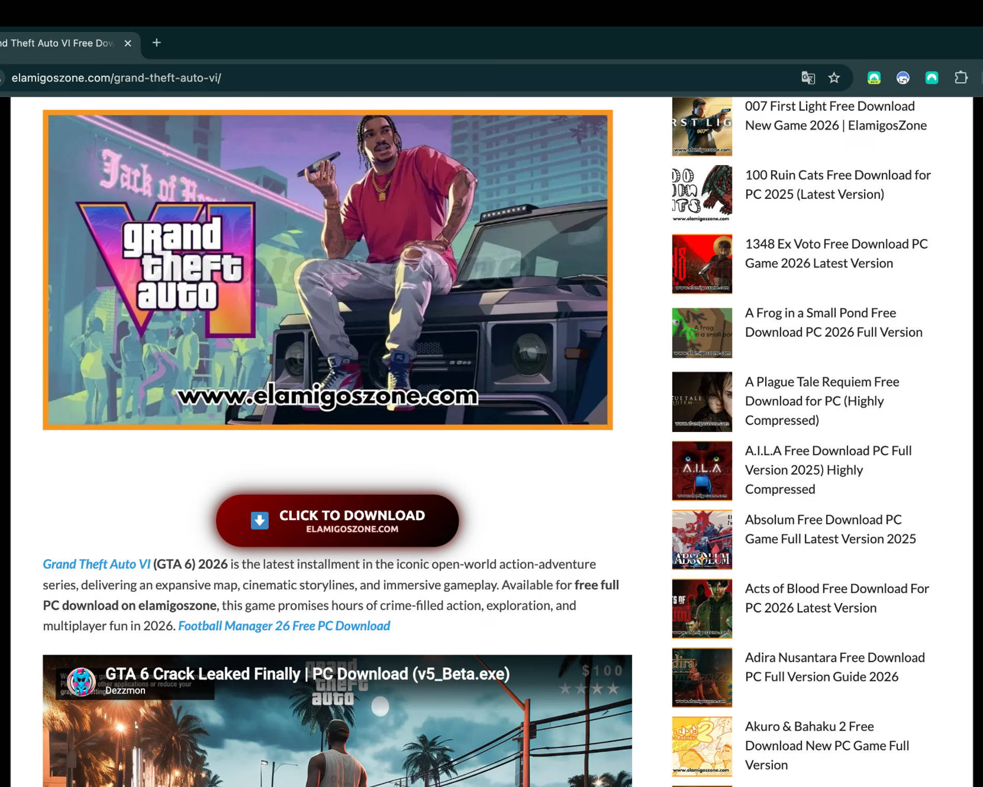Open A.I.L.A Free Download PC link
This screenshot has height=787, width=983.
click(x=828, y=469)
